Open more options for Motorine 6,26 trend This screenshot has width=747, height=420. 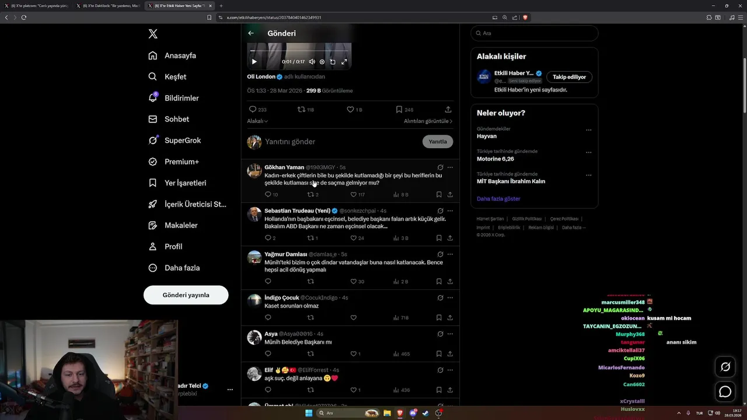[x=588, y=153]
